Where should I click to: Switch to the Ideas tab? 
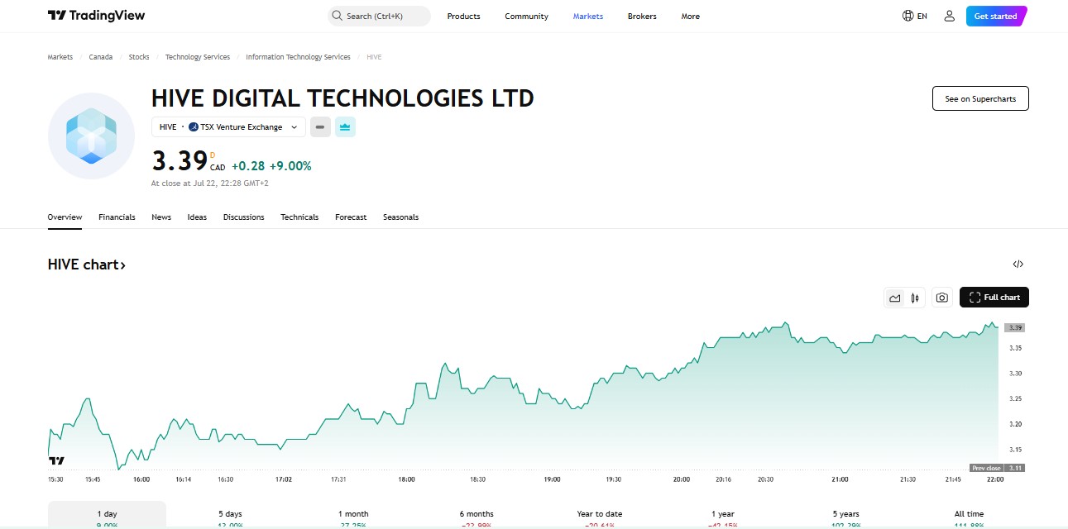(x=197, y=217)
